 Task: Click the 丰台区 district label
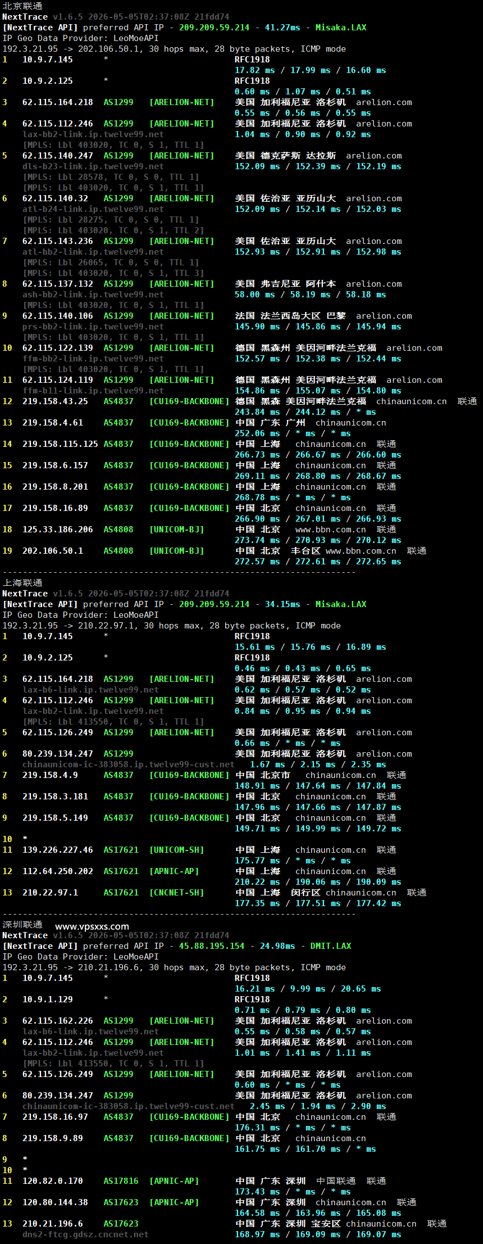click(x=306, y=550)
